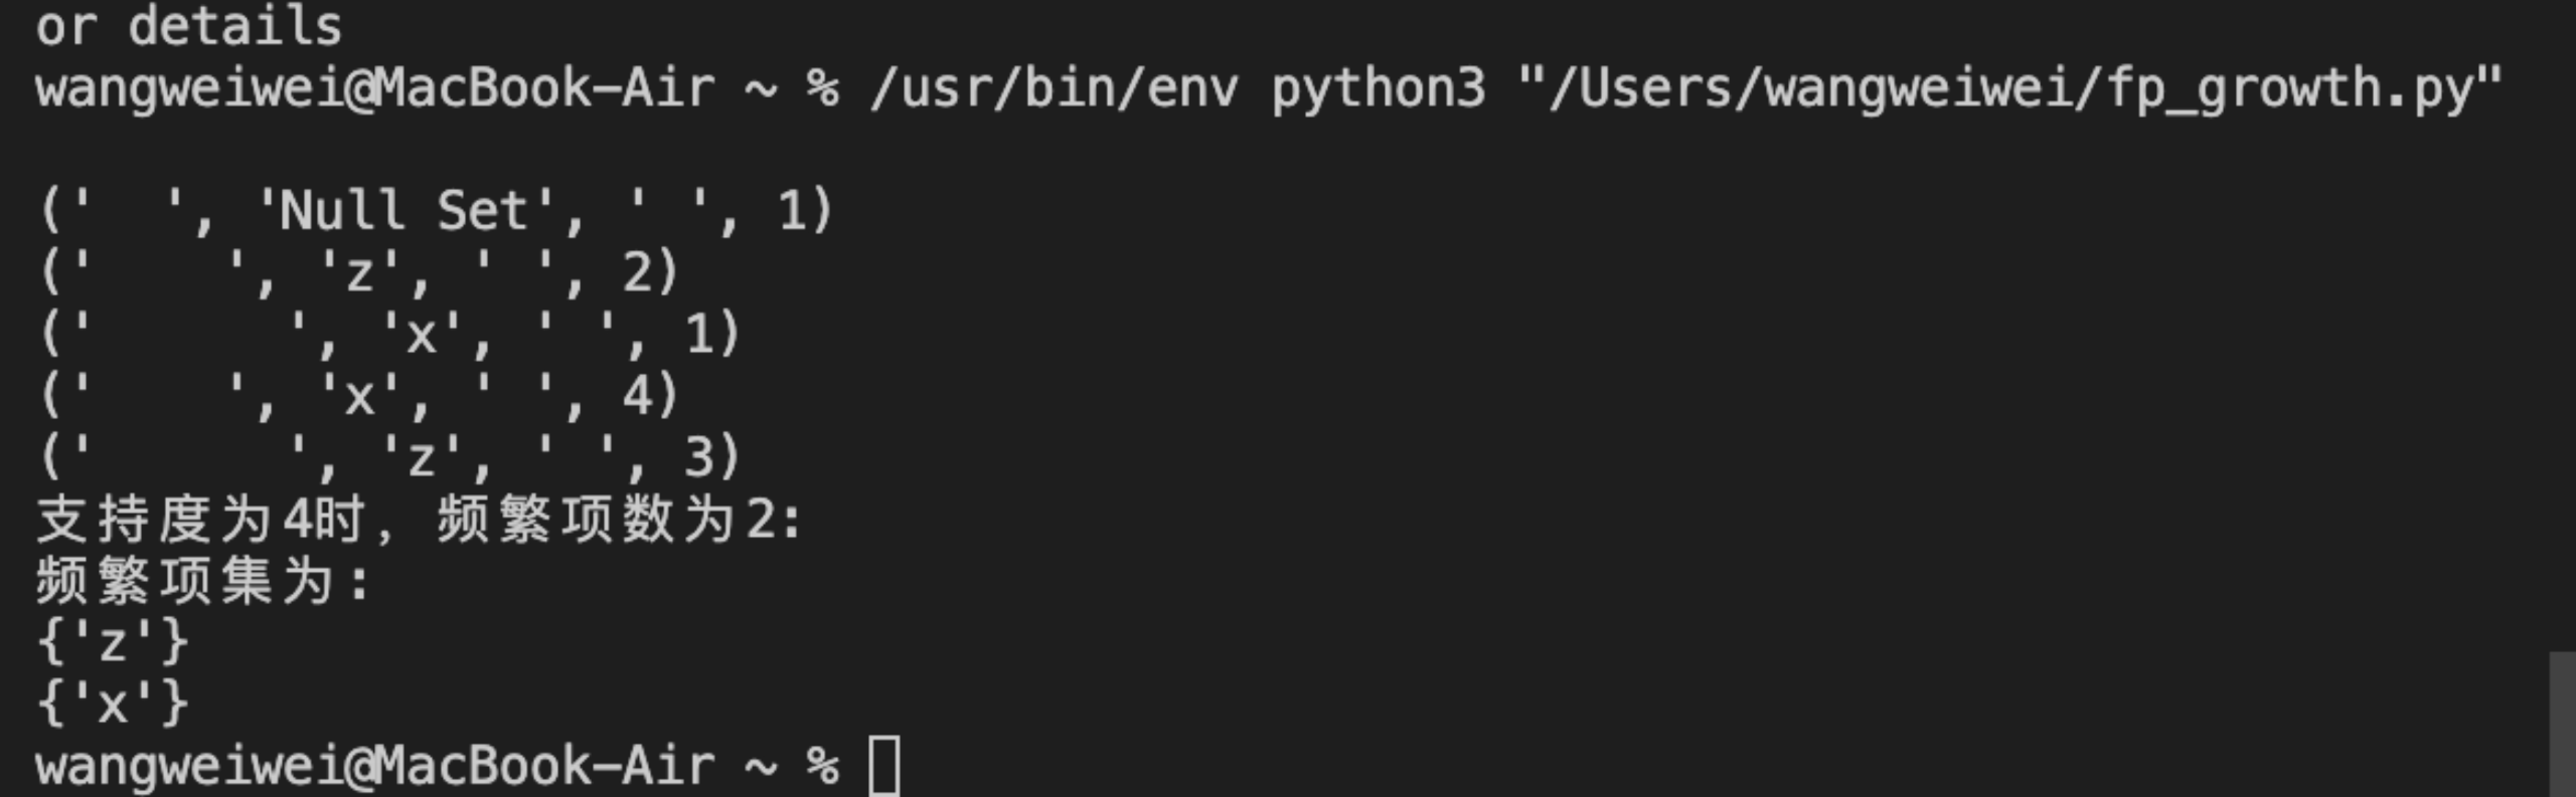Click the 'x' tuple line with count 4
This screenshot has height=797, width=2576.
(360, 396)
